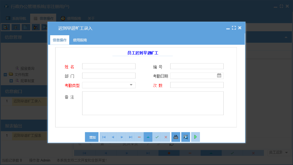Run the record action with green arrow icon
293x165 pixels.
195,137
